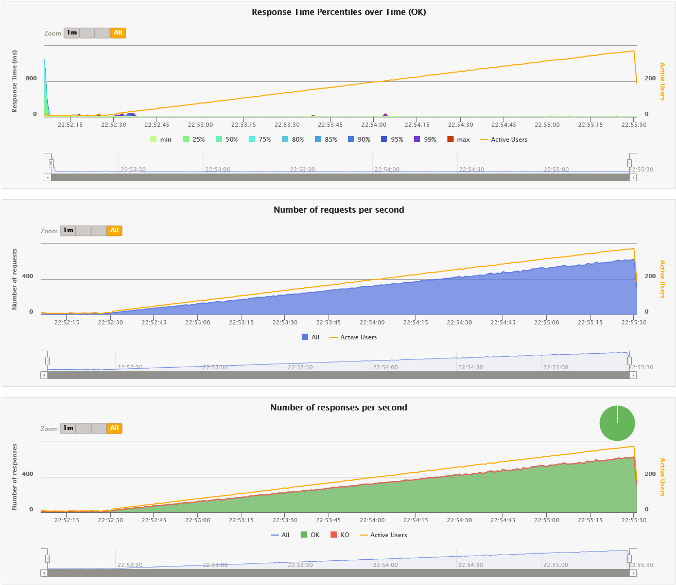Select All zoom in responses per second chart

click(114, 428)
